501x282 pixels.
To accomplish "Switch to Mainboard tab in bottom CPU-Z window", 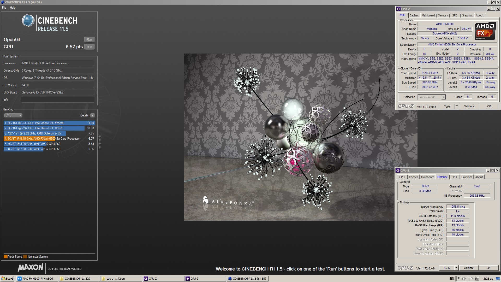I will click(x=428, y=177).
